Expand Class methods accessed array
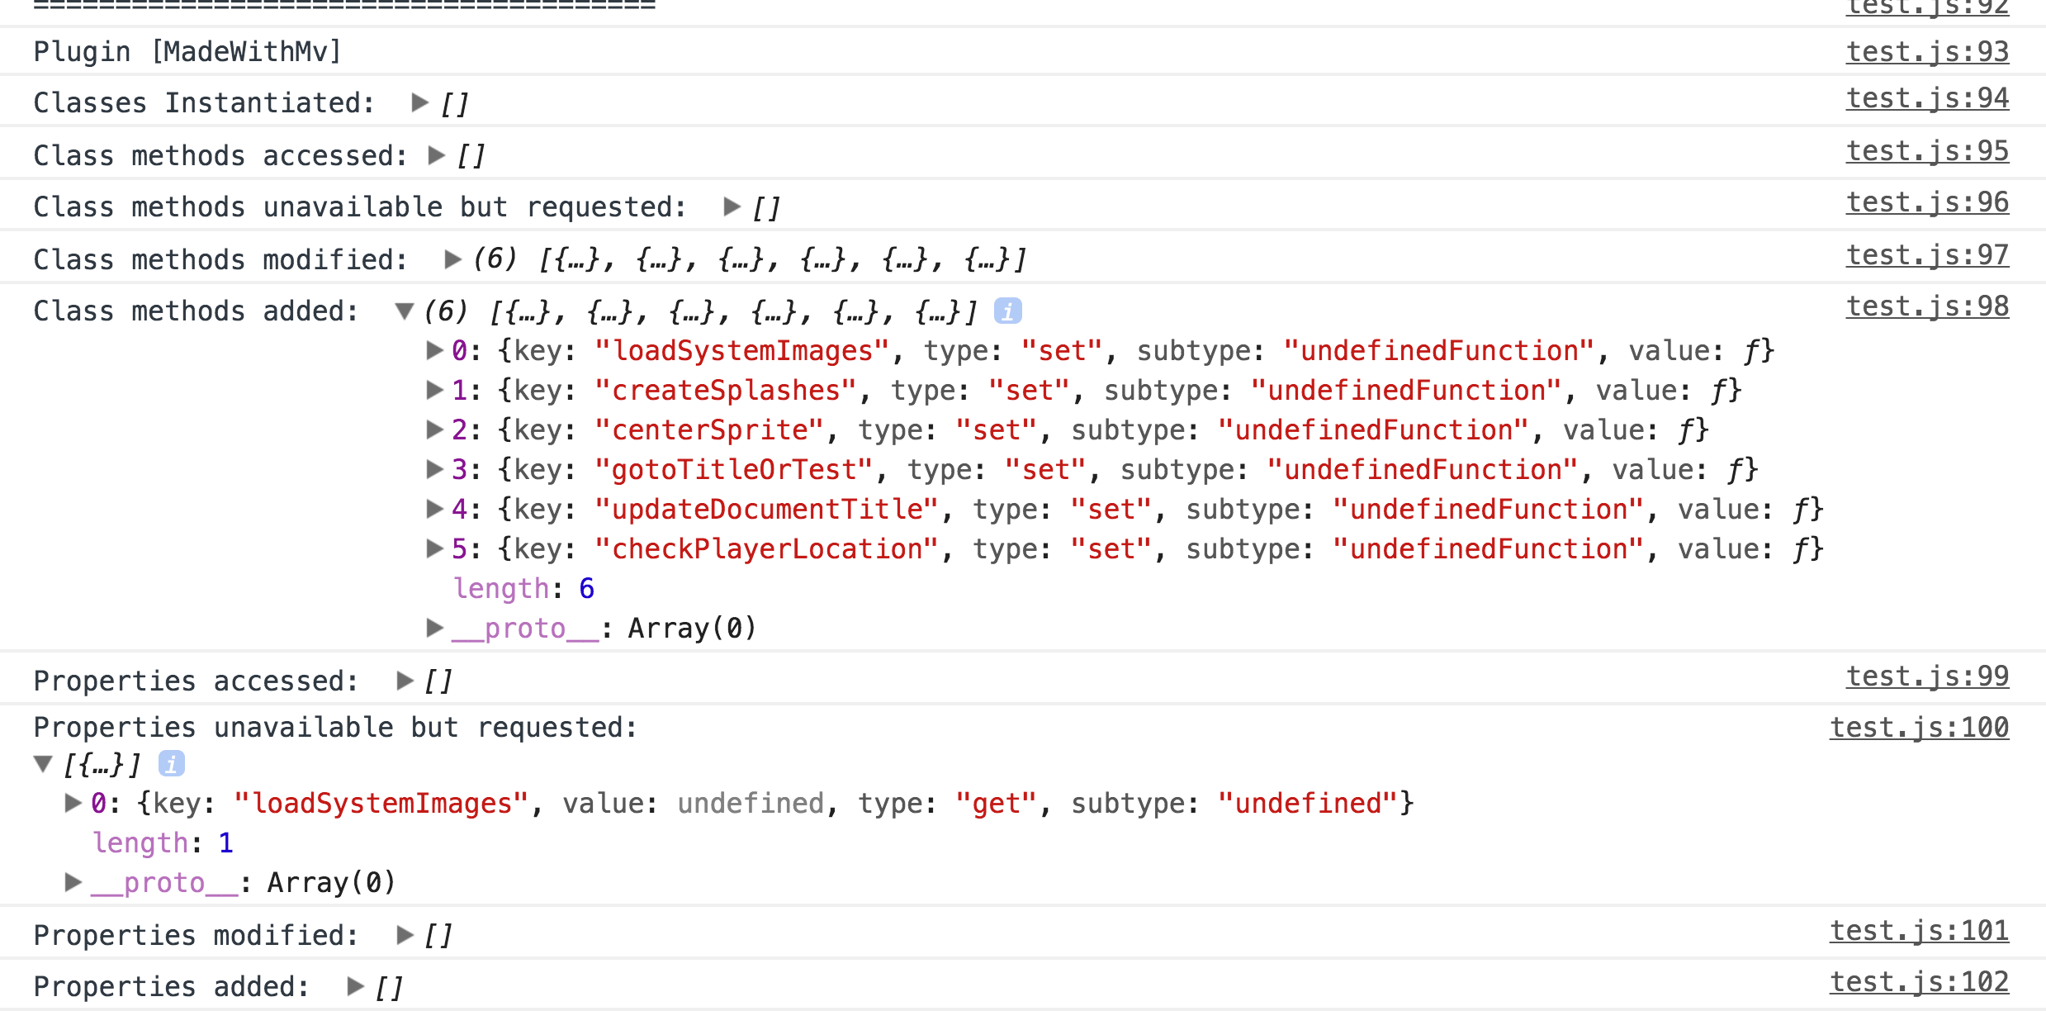The width and height of the screenshot is (2046, 1011). point(437,155)
